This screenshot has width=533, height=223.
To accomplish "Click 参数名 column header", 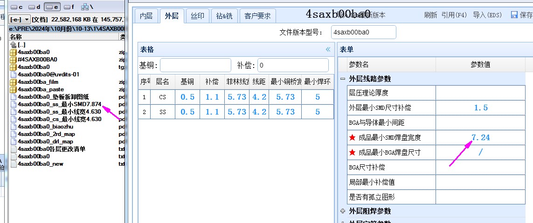I will (x=391, y=65).
